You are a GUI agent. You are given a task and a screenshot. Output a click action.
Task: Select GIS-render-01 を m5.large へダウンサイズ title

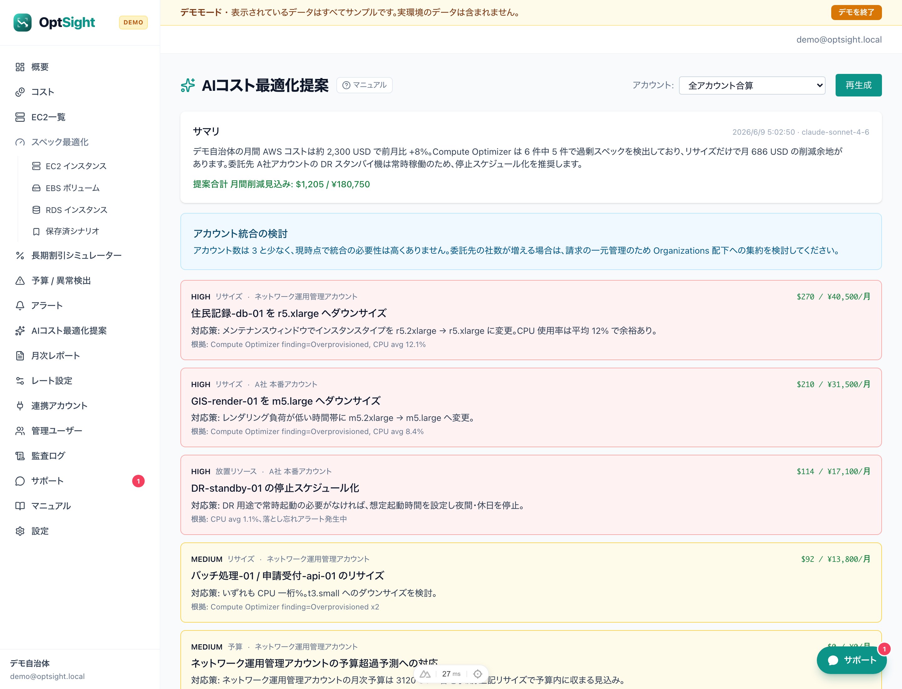tap(286, 401)
